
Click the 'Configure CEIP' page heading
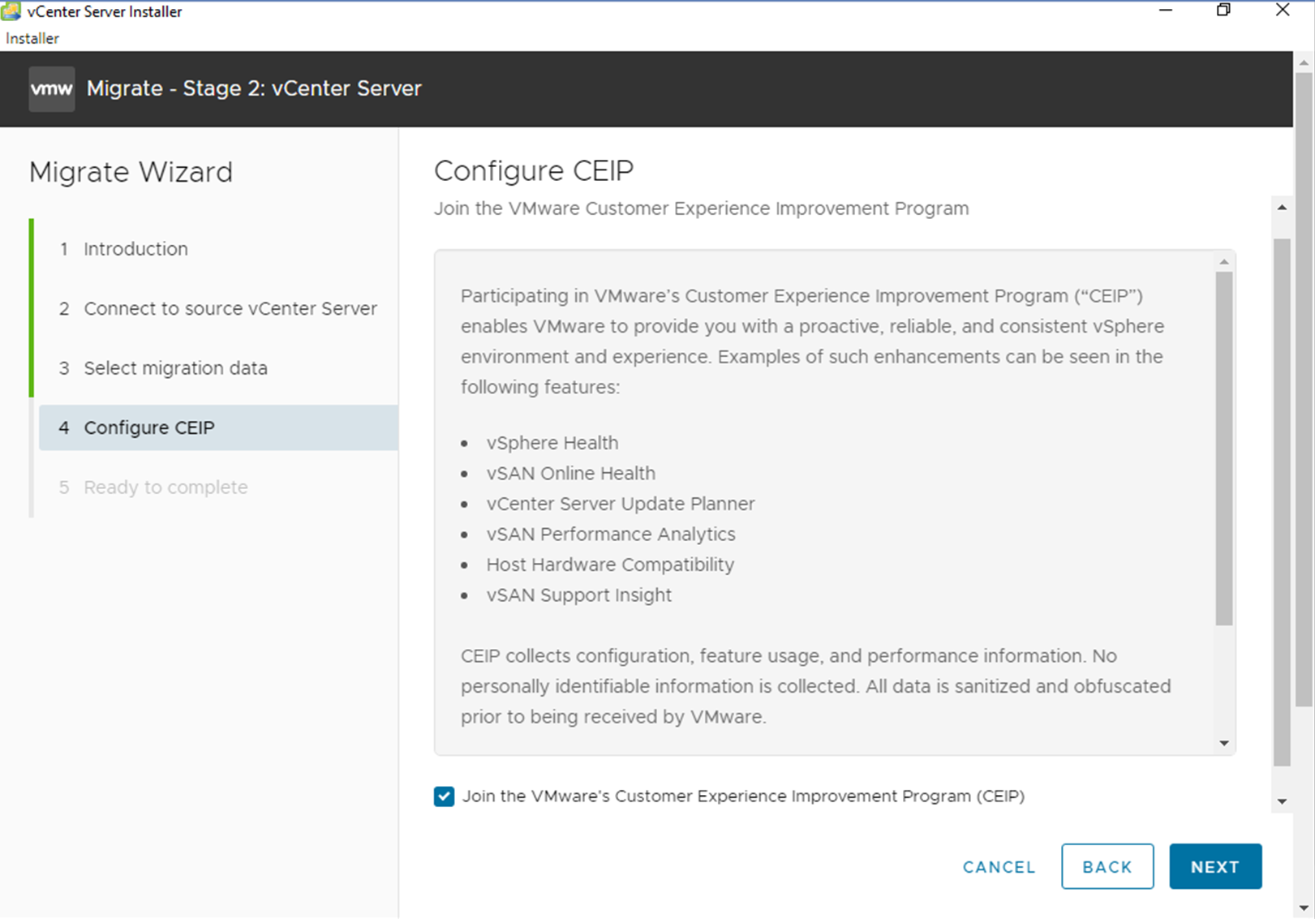click(x=534, y=170)
